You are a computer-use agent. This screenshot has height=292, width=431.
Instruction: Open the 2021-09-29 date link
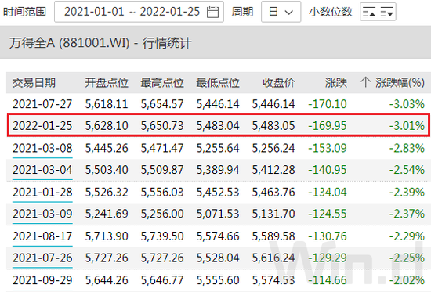[42, 280]
